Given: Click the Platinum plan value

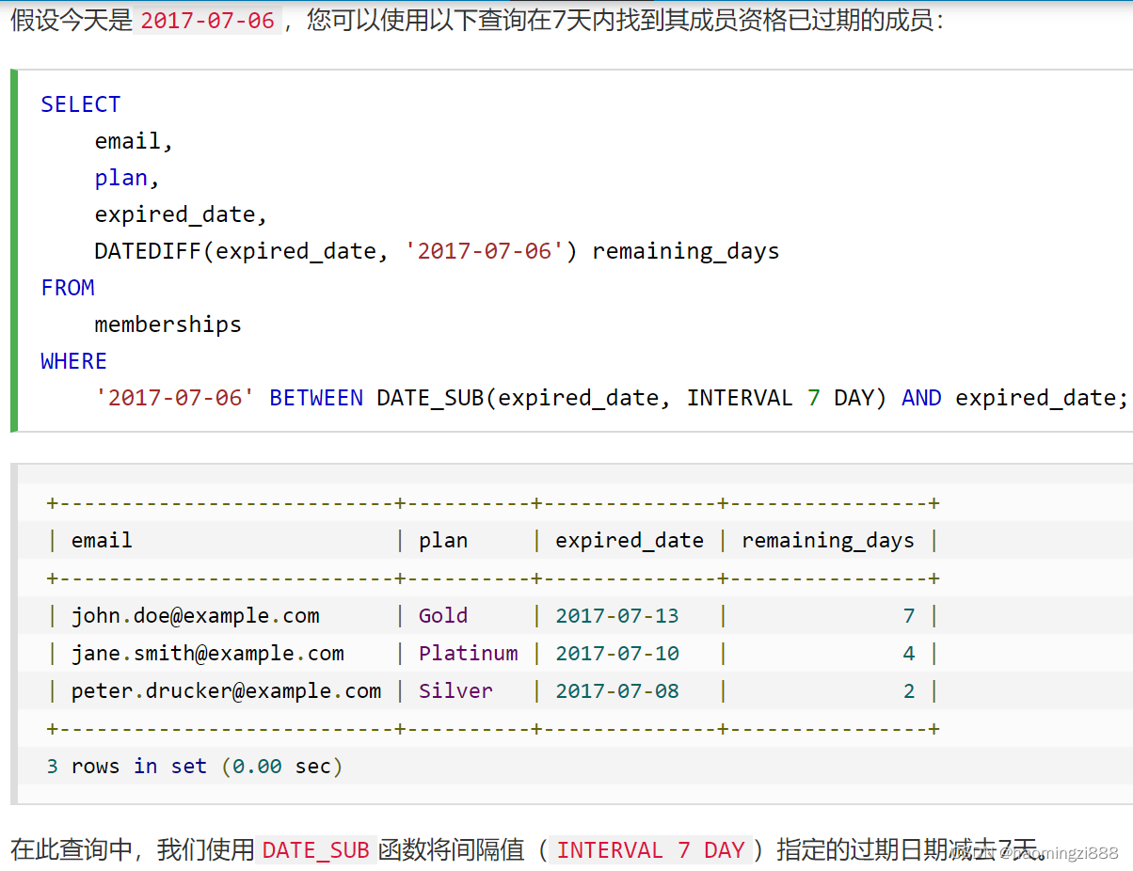Looking at the screenshot, I should click(468, 653).
